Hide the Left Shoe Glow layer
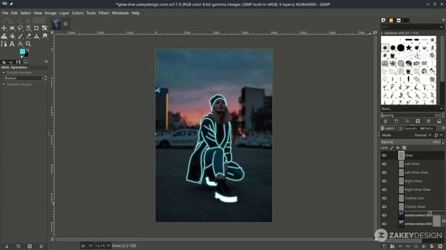The image size is (446, 250). [384, 172]
